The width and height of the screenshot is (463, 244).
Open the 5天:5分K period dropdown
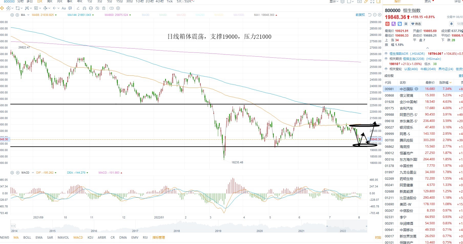[x=186, y=1]
